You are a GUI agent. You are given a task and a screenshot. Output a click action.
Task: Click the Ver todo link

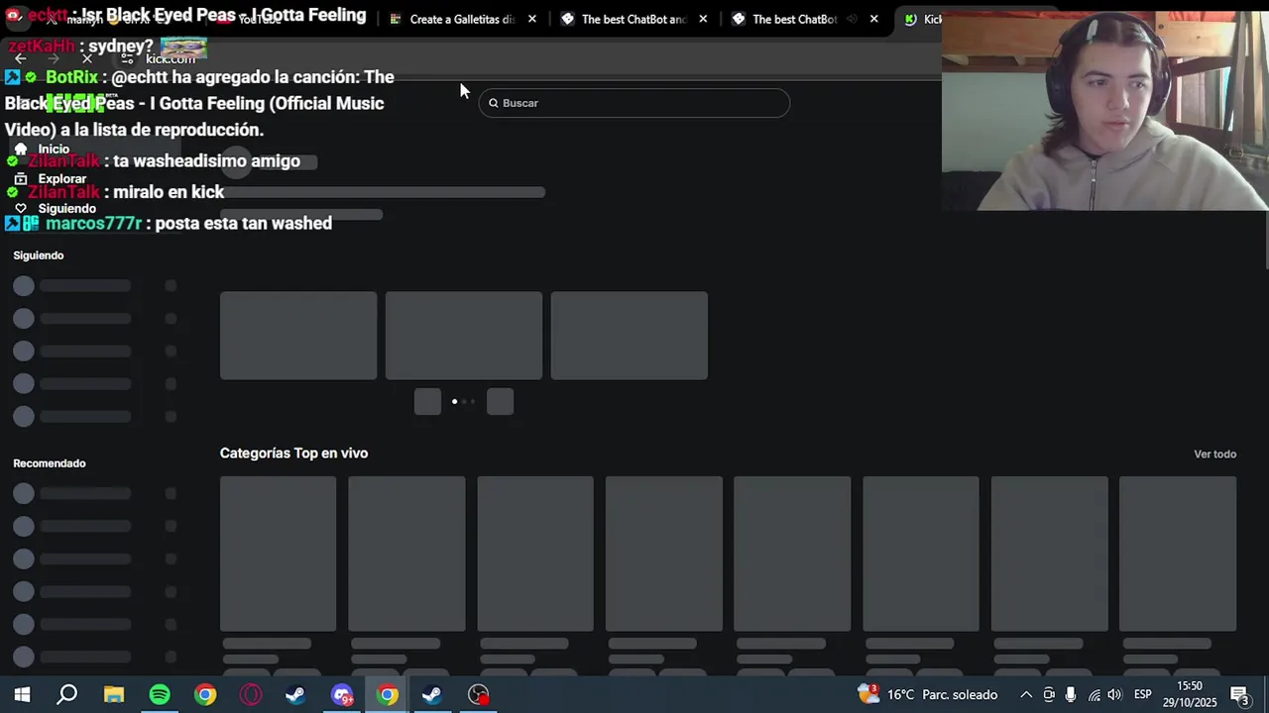tap(1214, 454)
